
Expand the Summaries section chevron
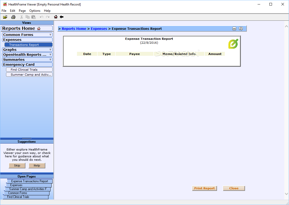pos(50,59)
